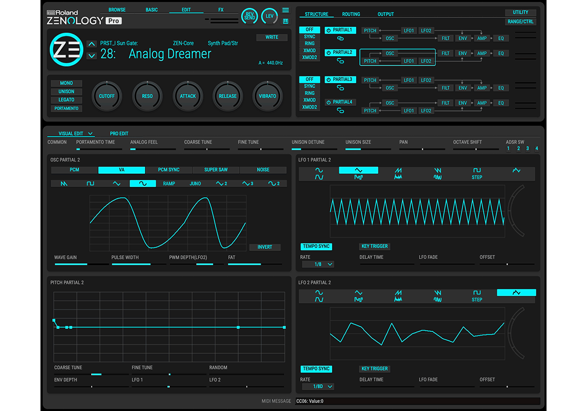Toggle ADSR SW number 1

508,149
